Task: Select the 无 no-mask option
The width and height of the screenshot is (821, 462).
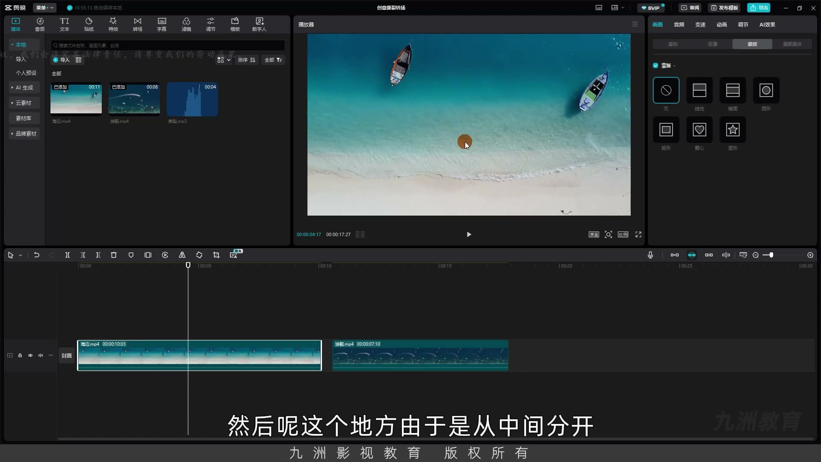Action: 666,90
